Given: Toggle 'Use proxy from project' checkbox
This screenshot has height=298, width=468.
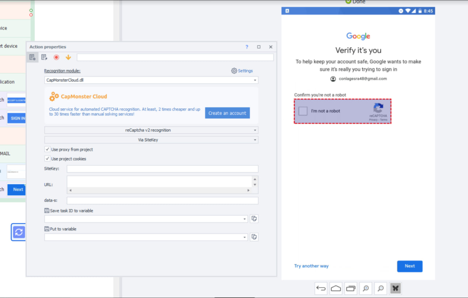Looking at the screenshot, I should 47,149.
